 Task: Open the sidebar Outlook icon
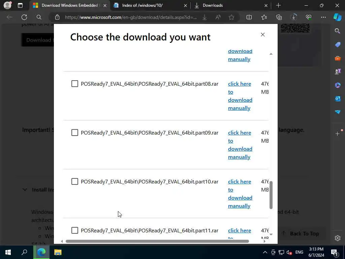tap(338, 99)
